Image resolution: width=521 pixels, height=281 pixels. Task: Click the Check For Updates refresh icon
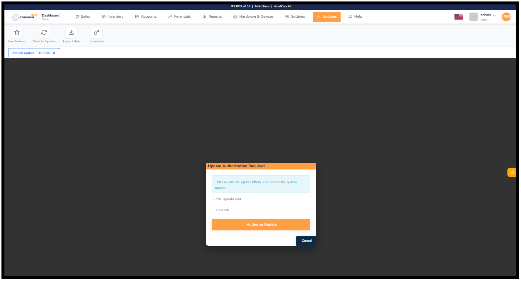[44, 32]
